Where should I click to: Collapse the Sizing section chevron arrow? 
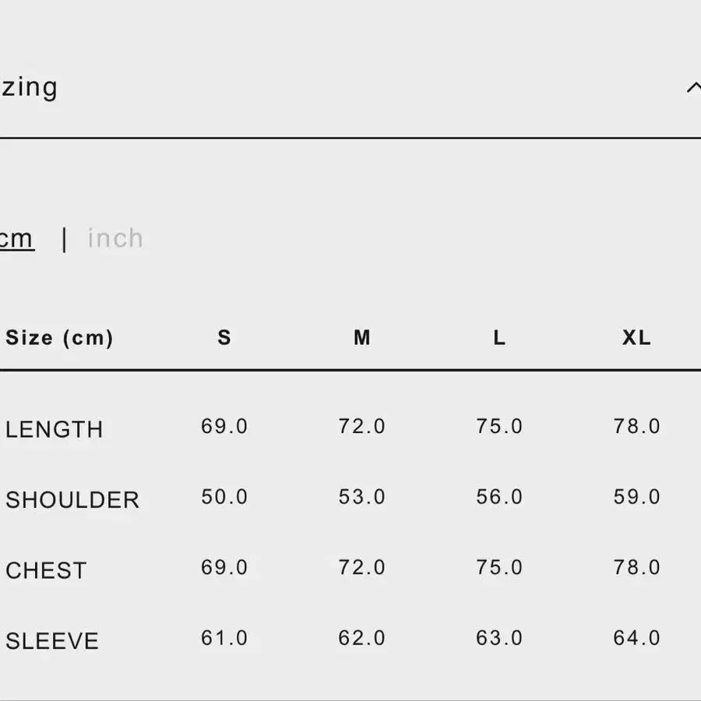pyautogui.click(x=692, y=88)
